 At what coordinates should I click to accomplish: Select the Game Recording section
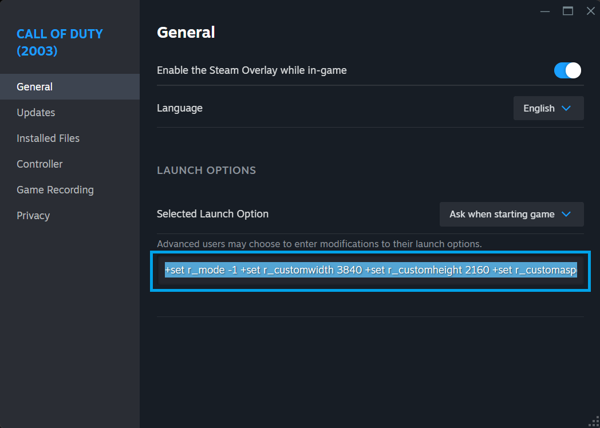[x=55, y=190]
